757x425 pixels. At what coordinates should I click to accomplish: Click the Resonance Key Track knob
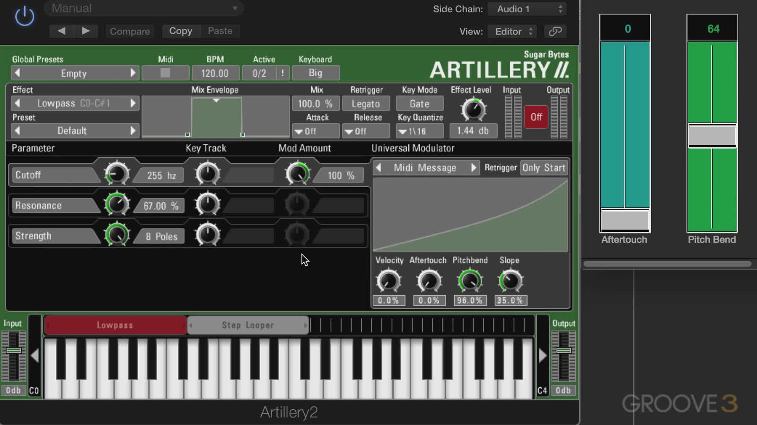(207, 204)
